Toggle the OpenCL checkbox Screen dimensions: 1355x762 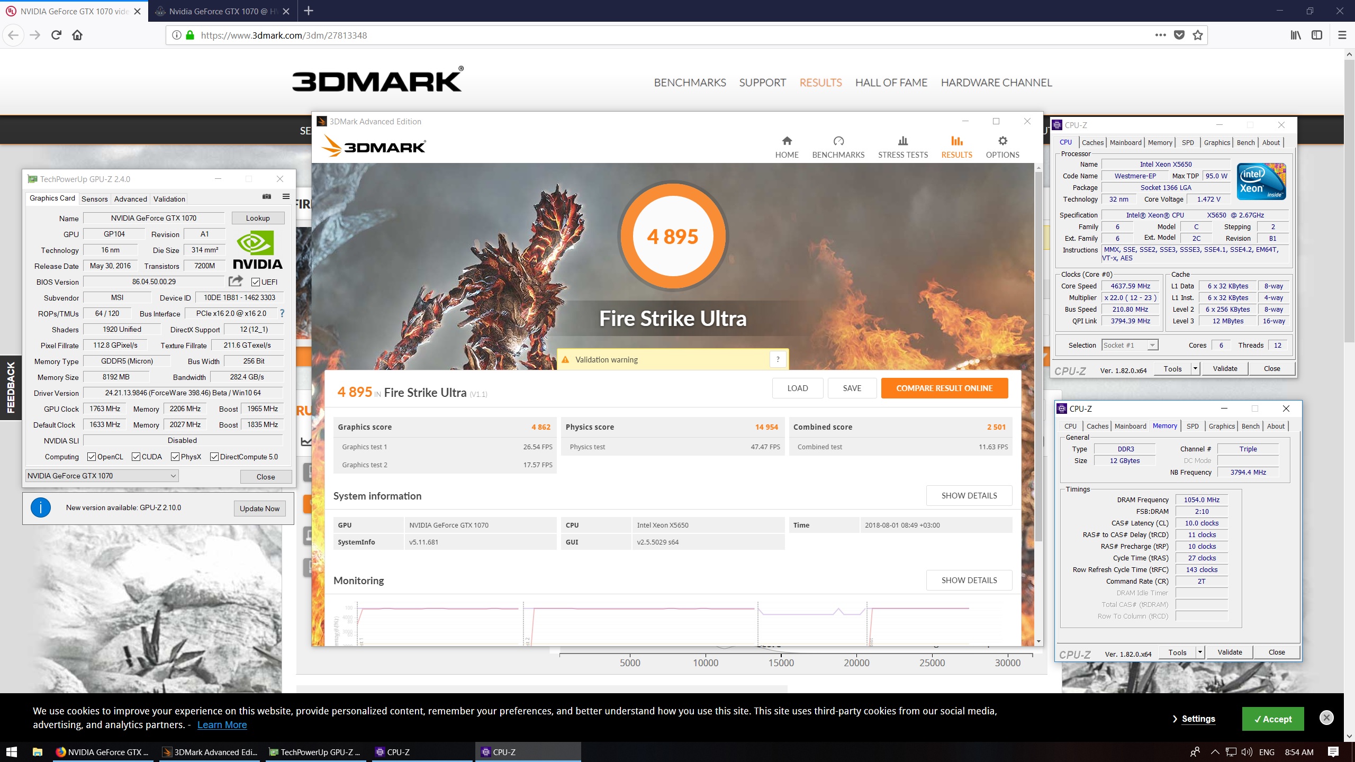pos(92,457)
